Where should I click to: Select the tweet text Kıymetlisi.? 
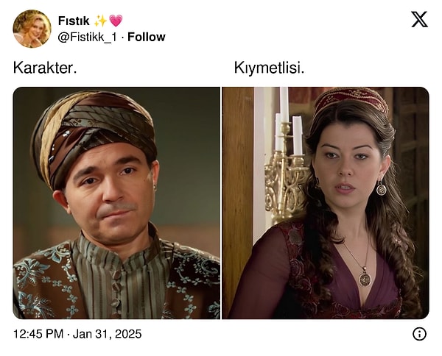click(x=269, y=68)
